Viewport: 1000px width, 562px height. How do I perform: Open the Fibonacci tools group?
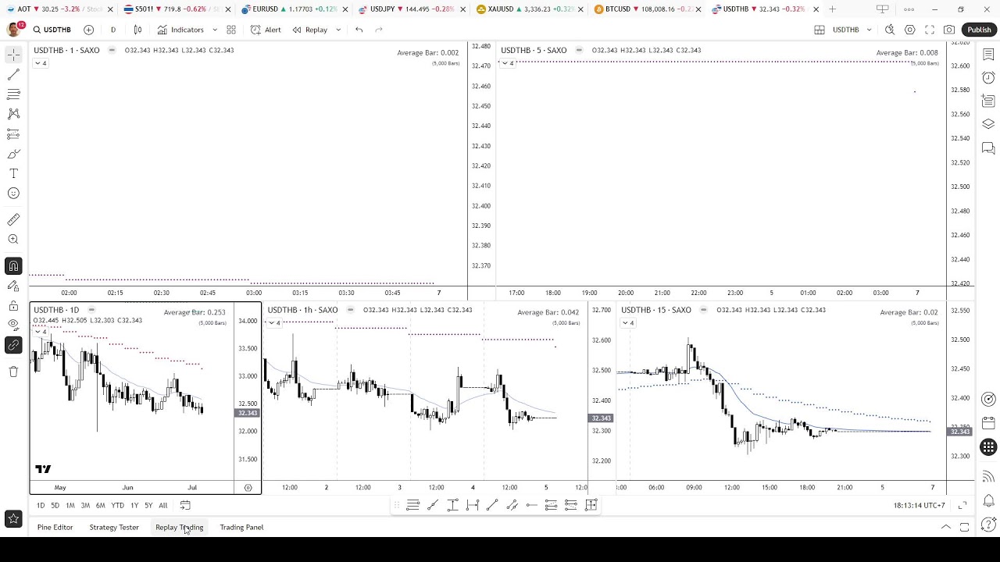point(13,94)
